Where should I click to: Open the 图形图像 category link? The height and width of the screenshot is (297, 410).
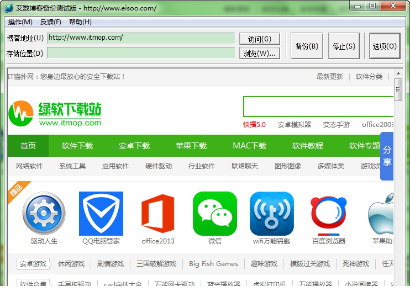pyautogui.click(x=288, y=166)
